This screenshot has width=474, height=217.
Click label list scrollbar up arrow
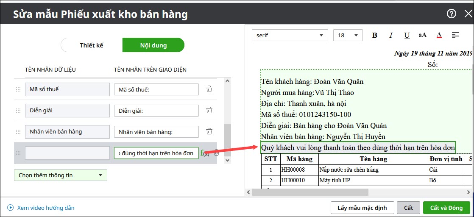coord(227,81)
